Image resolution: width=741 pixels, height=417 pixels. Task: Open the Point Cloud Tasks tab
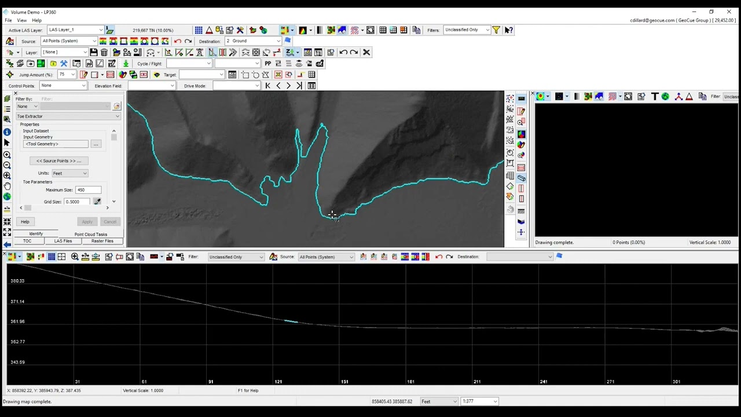(x=91, y=234)
